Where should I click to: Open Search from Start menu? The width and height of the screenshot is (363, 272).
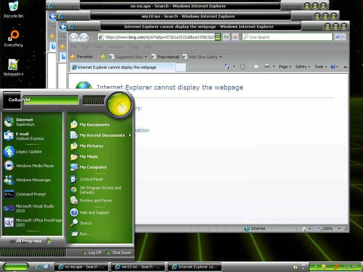click(x=100, y=223)
